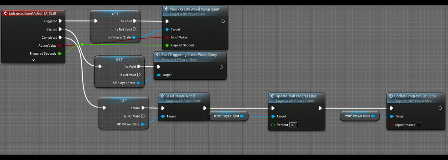This screenshot has height=160, width=448.
Task: Click Update Progress Bar Color exec output pin
Action: 440,108
